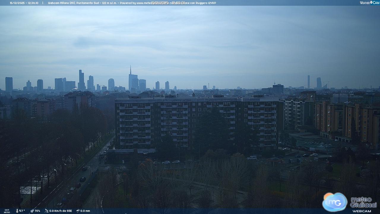380x214 pixels.
Task: Click the 15/12/2025 - 12:36:10 timestamp
Action: pyautogui.click(x=24, y=3)
